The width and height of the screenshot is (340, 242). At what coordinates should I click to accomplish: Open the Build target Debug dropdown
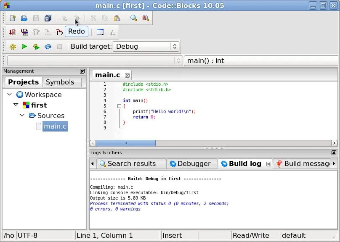[x=146, y=46]
